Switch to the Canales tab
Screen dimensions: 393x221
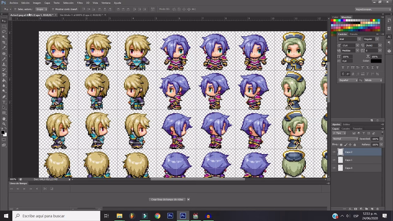point(346,129)
